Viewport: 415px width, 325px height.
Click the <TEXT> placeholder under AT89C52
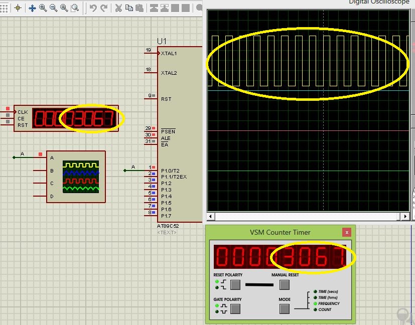coord(167,232)
